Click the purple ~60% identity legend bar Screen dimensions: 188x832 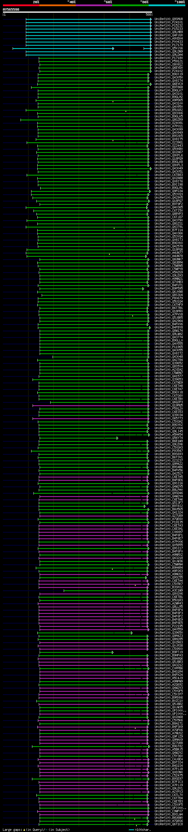(94, 5)
